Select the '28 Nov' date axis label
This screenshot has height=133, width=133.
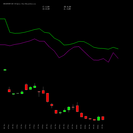(72, 126)
